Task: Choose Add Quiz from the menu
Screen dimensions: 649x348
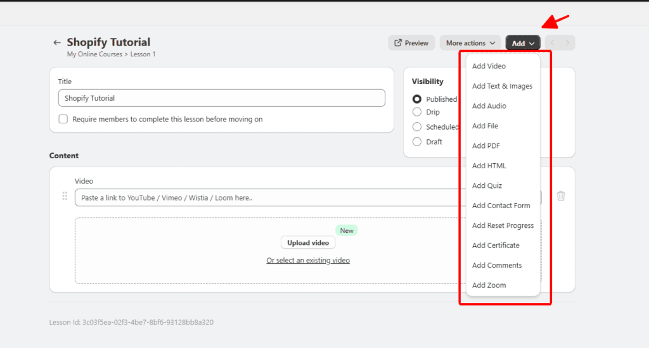Action: (x=487, y=185)
